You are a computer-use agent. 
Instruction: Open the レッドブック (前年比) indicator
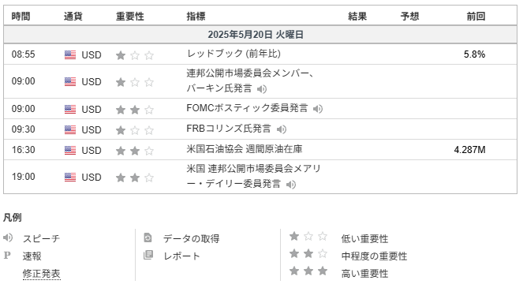233,54
